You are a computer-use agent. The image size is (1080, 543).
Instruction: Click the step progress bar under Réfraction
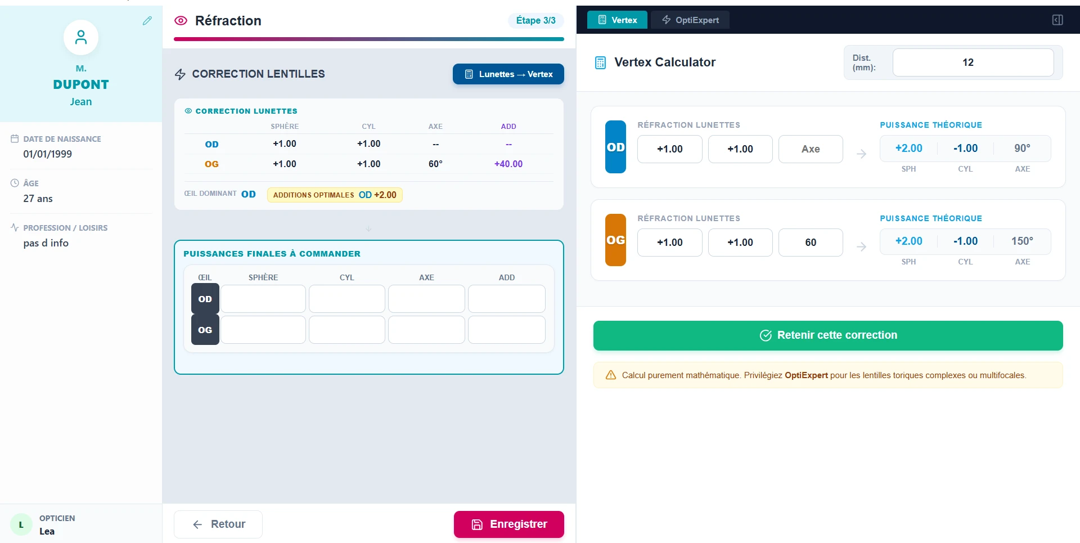[369, 39]
